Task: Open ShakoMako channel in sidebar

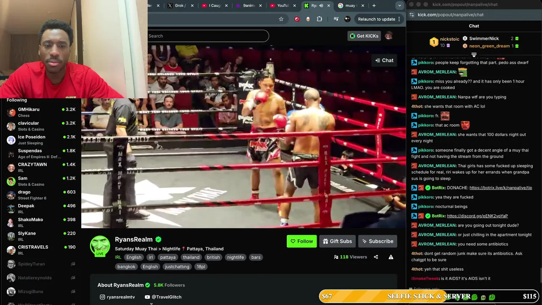Action: 41,222
